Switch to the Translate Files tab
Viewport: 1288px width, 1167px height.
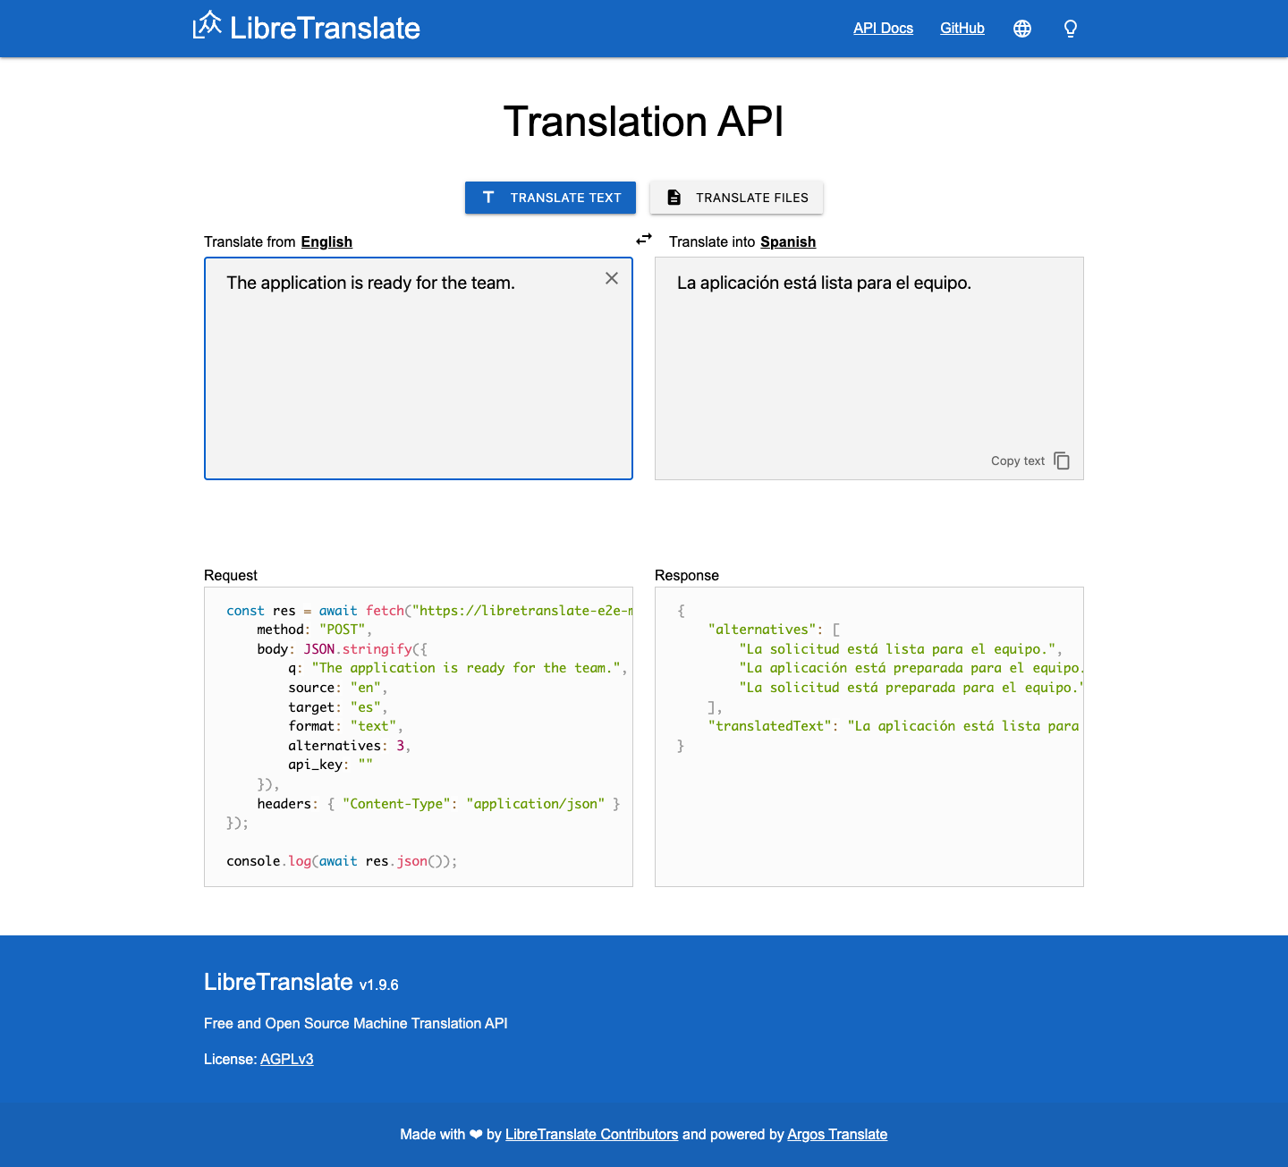click(x=736, y=198)
